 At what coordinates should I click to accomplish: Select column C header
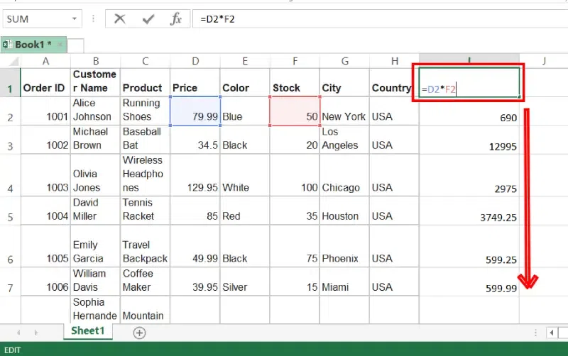click(x=146, y=61)
